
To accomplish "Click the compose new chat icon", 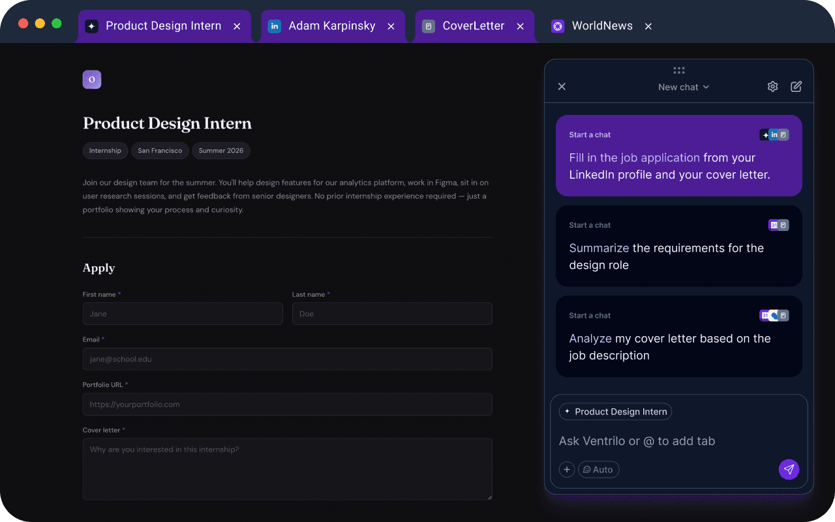I will [796, 87].
